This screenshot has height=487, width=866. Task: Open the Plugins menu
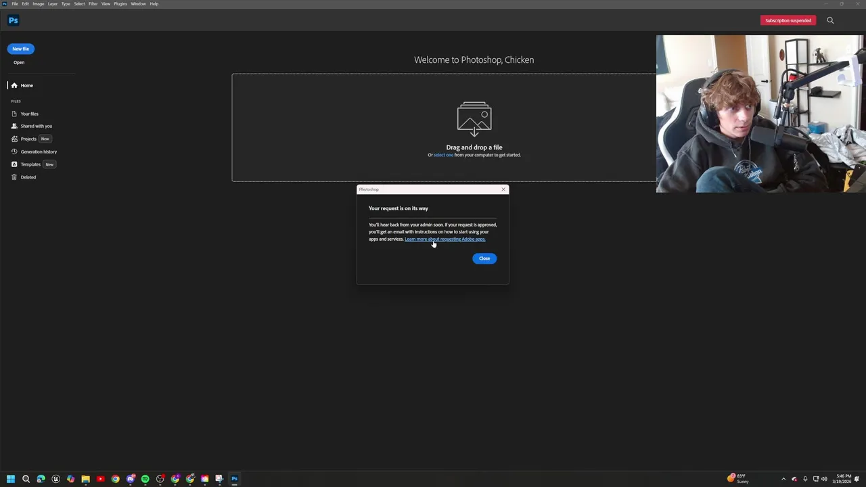(120, 4)
